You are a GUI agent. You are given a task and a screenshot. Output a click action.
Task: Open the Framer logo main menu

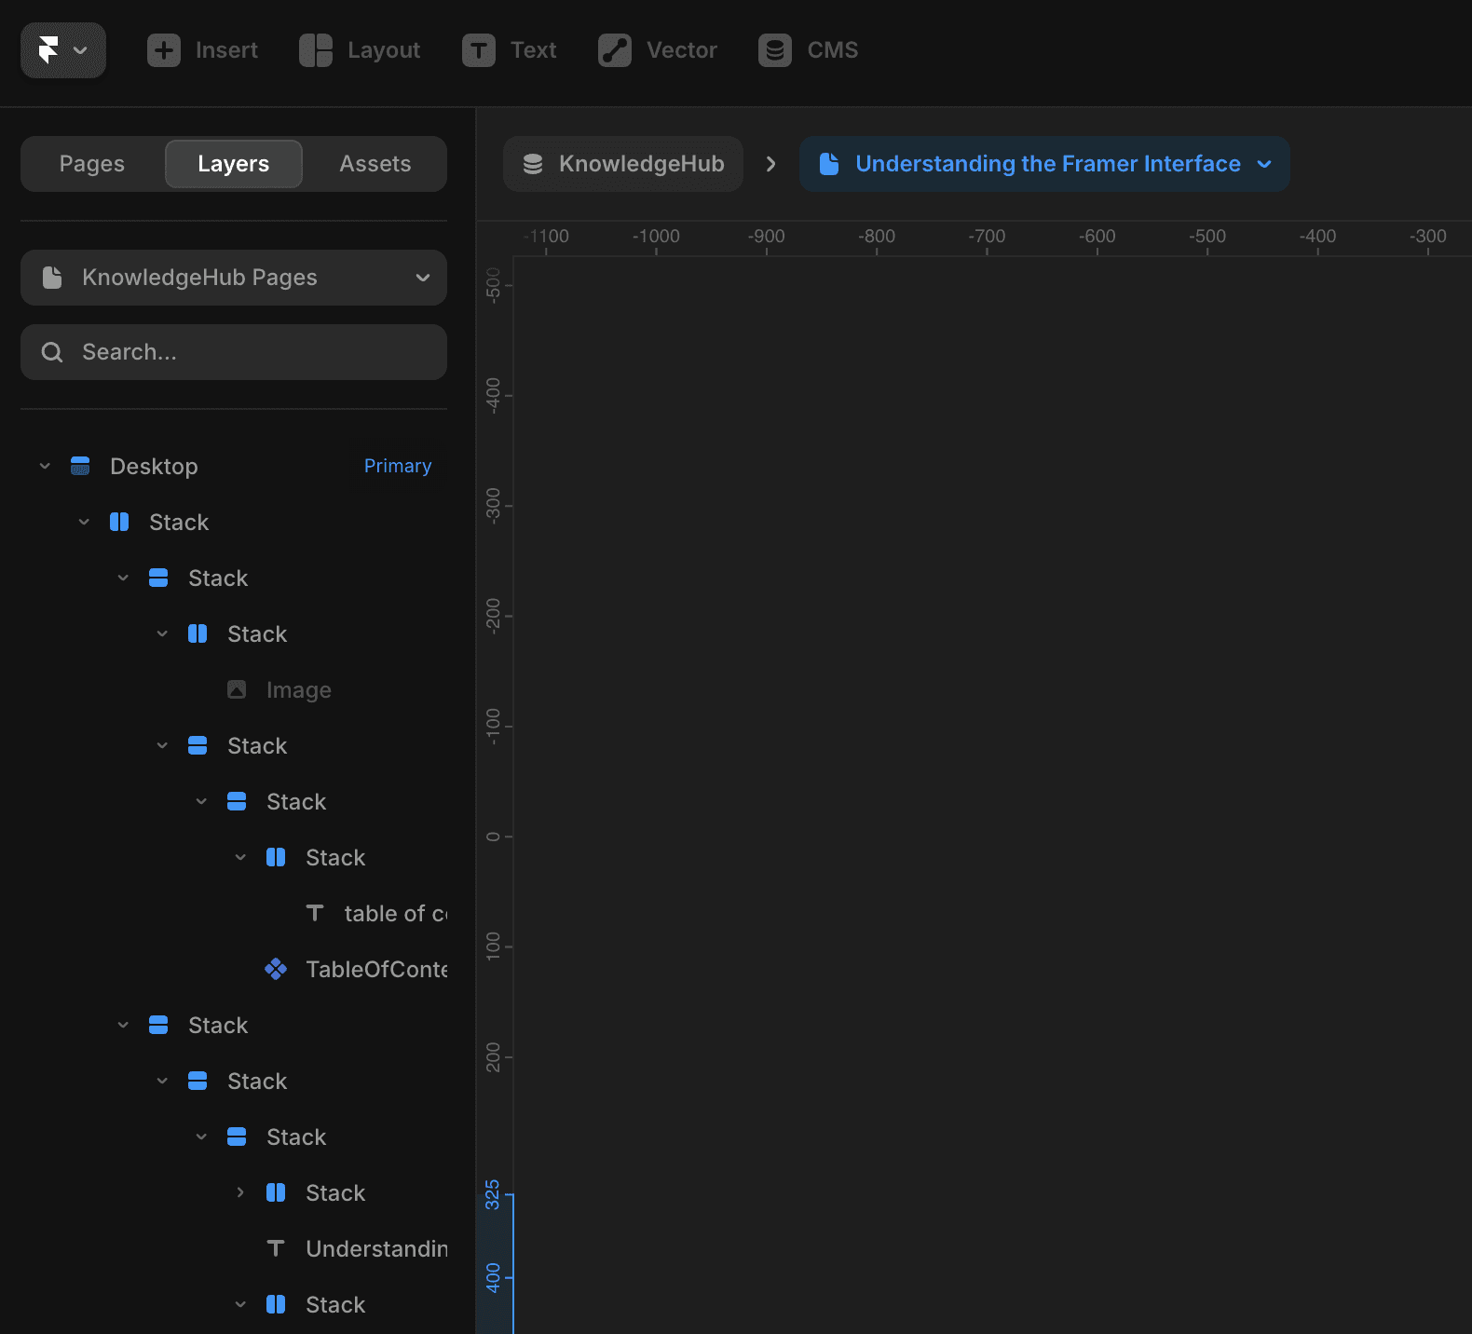pos(63,50)
